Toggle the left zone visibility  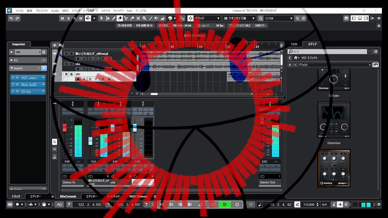point(354,18)
